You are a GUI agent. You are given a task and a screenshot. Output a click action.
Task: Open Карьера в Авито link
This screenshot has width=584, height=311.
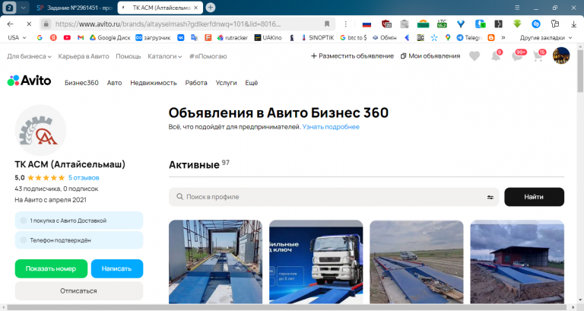coord(84,56)
